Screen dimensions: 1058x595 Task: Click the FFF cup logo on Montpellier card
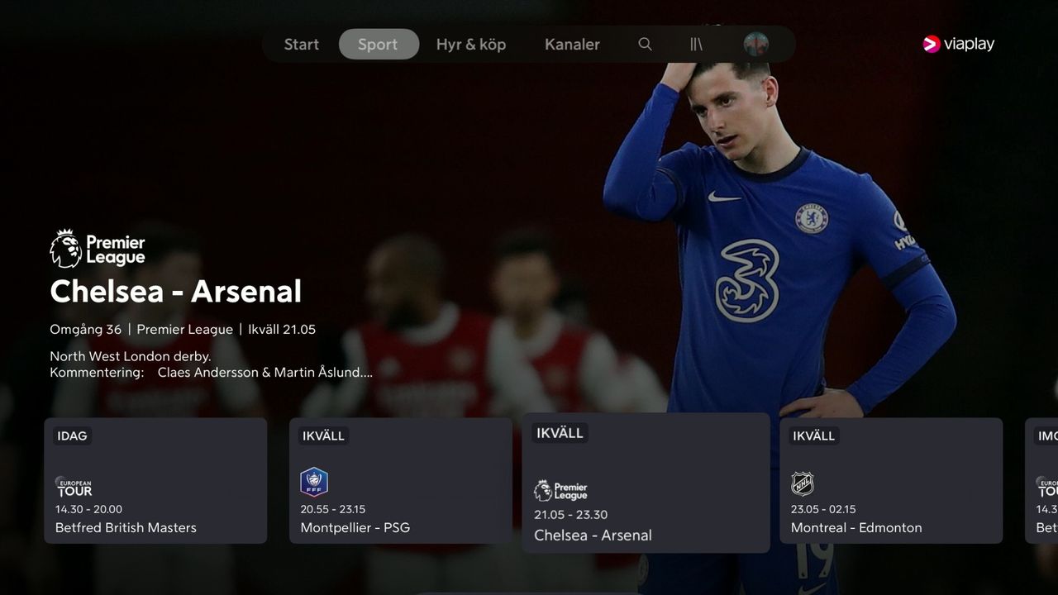point(314,482)
